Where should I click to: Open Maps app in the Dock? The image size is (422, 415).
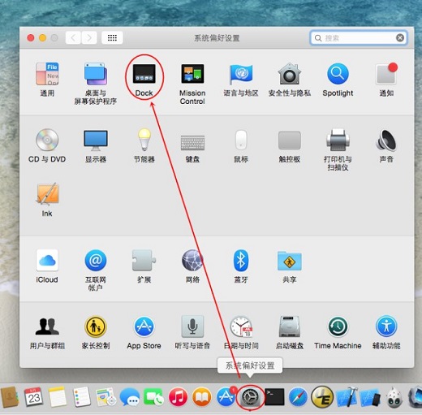pyautogui.click(x=105, y=397)
